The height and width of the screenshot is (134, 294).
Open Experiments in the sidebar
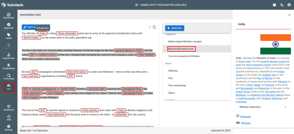[x=9, y=56]
